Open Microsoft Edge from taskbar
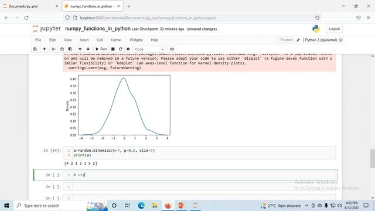The image size is (375, 211). 141,206
